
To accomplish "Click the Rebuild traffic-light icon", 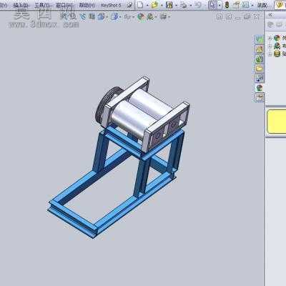I will (227, 5).
